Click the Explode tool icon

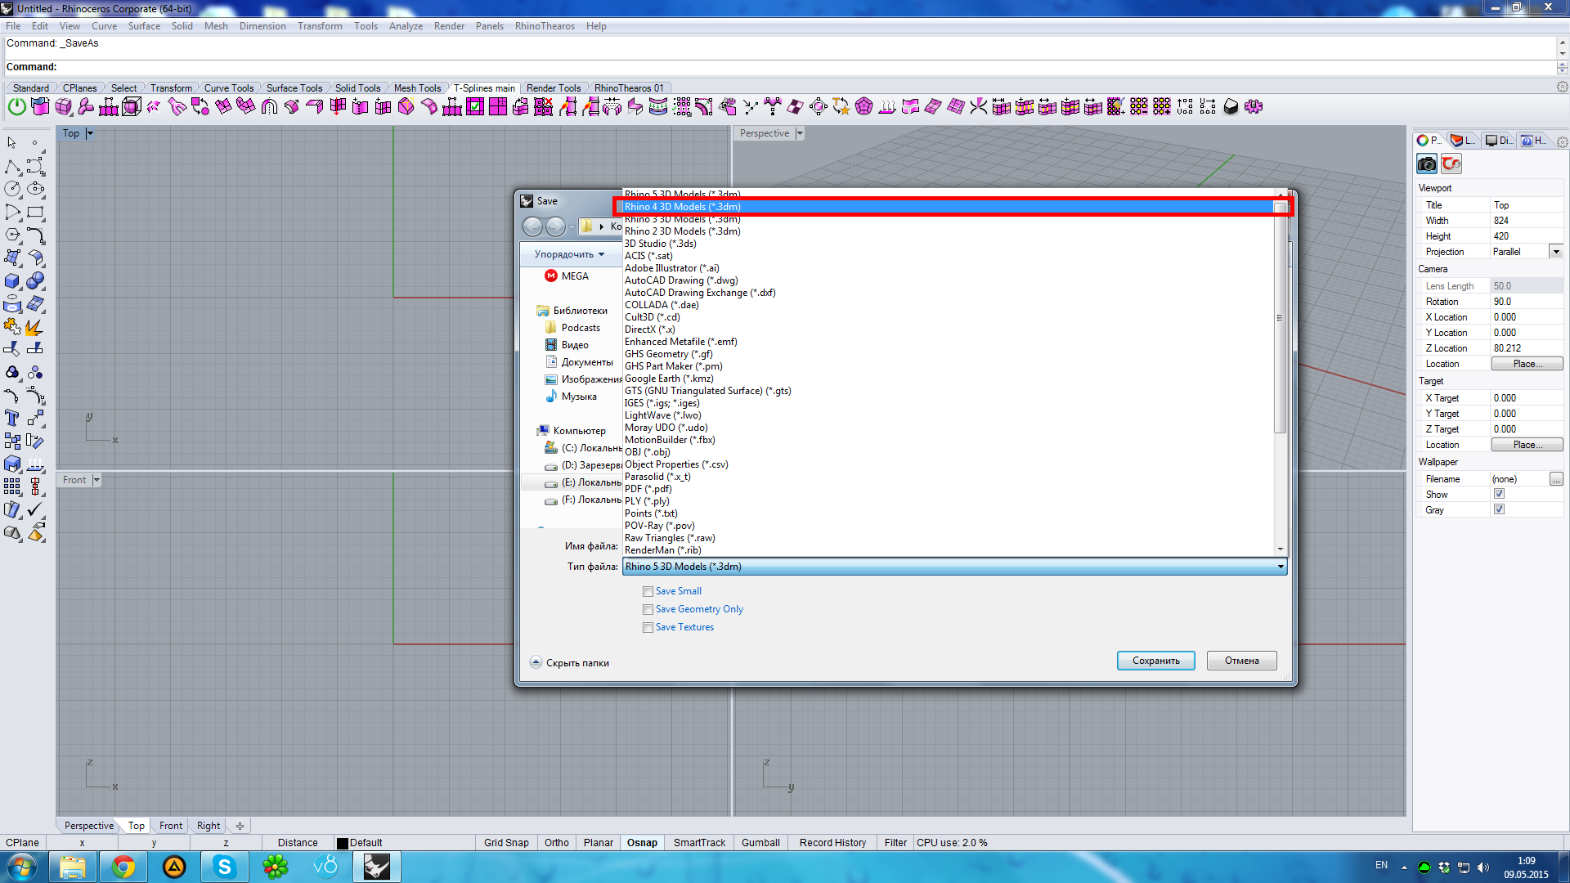pos(35,327)
